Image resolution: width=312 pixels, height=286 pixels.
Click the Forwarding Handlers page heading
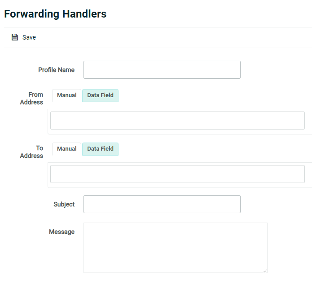coord(55,14)
